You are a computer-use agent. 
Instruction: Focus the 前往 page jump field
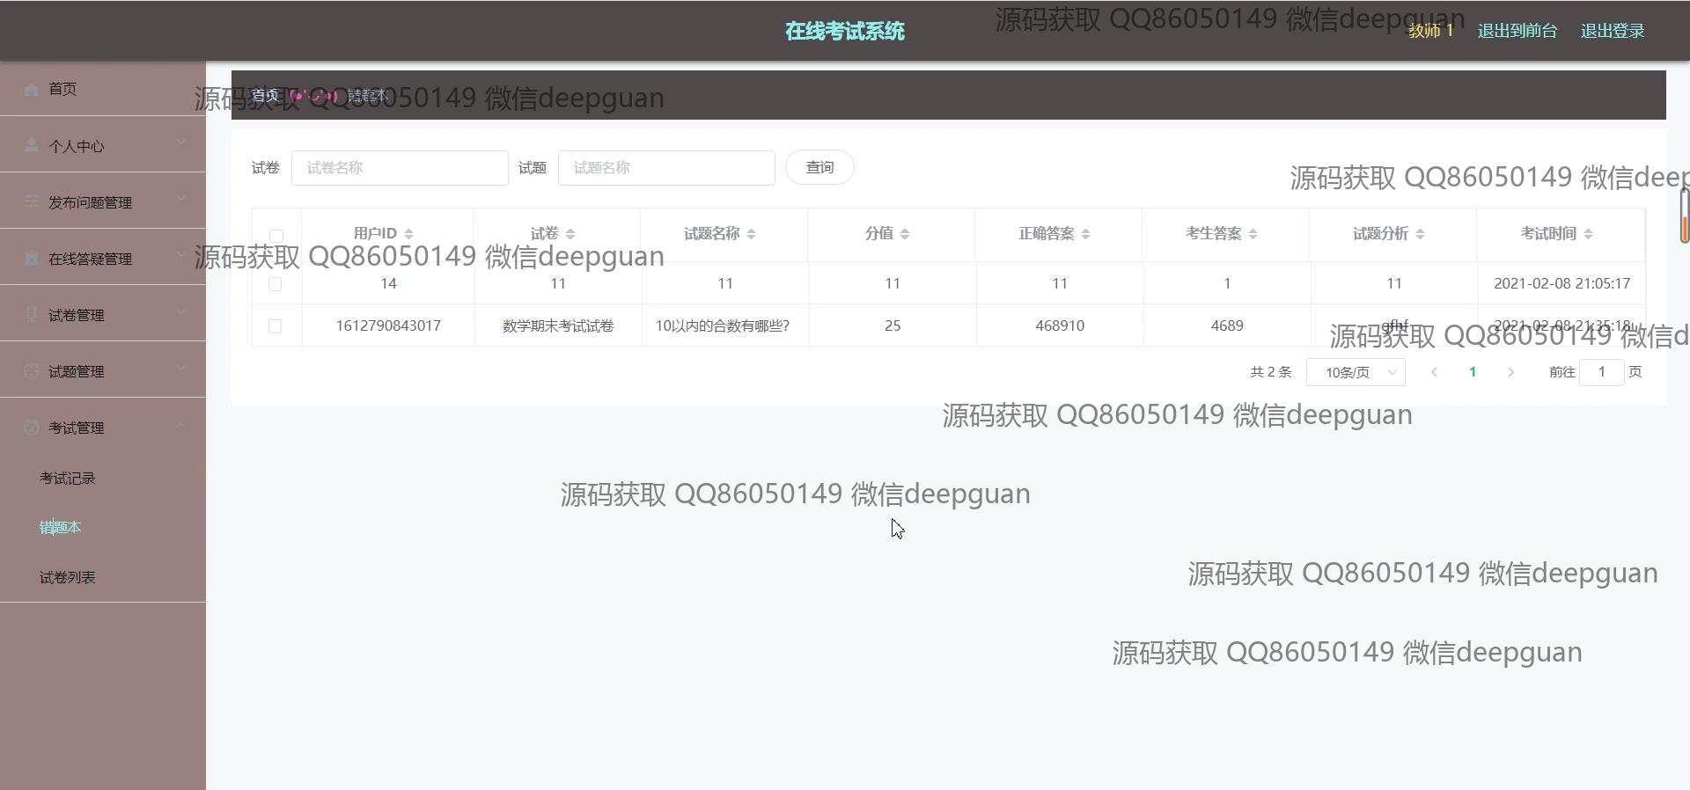[1601, 372]
